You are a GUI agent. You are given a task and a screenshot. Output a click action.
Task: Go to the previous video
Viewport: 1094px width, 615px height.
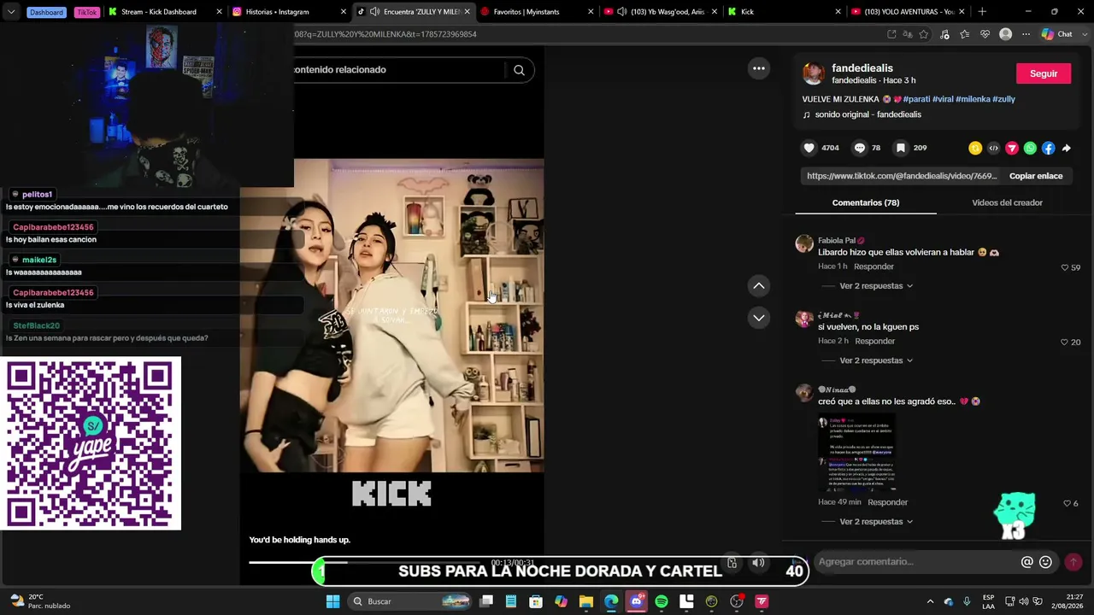tap(759, 285)
